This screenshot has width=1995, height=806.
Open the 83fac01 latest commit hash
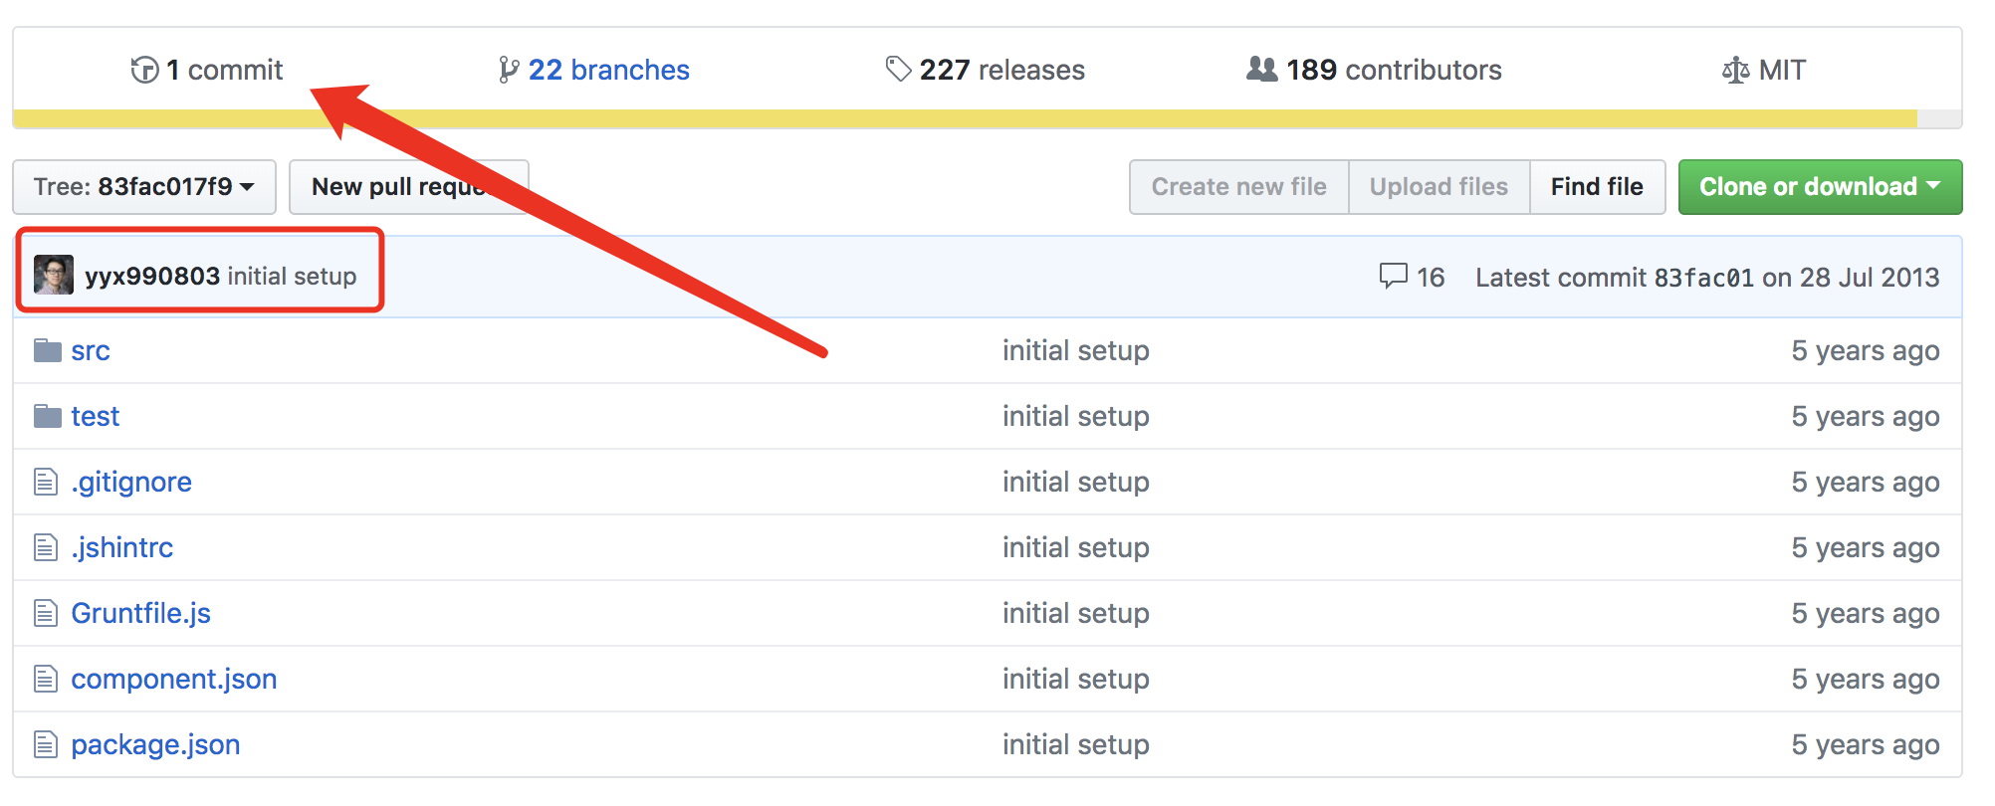pos(1703,278)
